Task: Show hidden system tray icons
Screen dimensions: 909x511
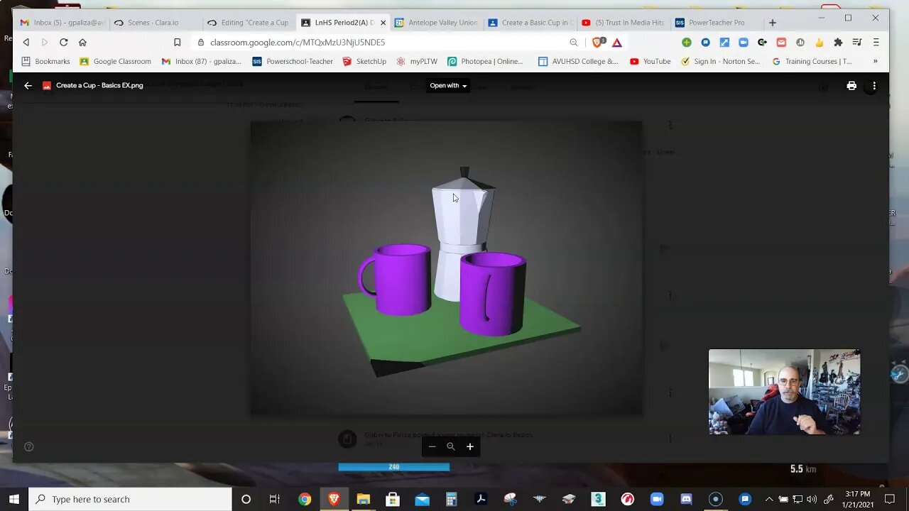Action: pyautogui.click(x=768, y=499)
